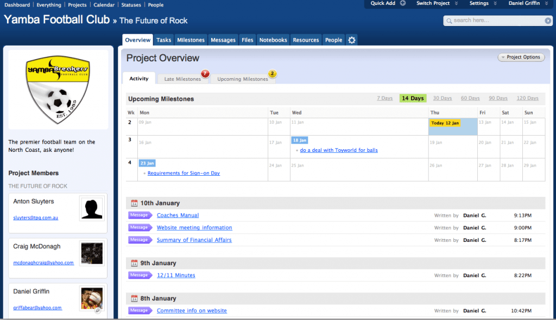Select the 14 Days range filter
Image resolution: width=556 pixels, height=320 pixels.
pos(413,98)
